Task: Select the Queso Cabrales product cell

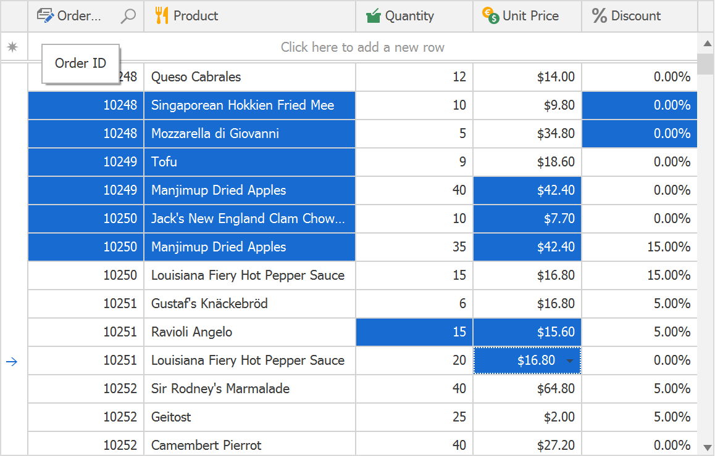Action: [196, 77]
